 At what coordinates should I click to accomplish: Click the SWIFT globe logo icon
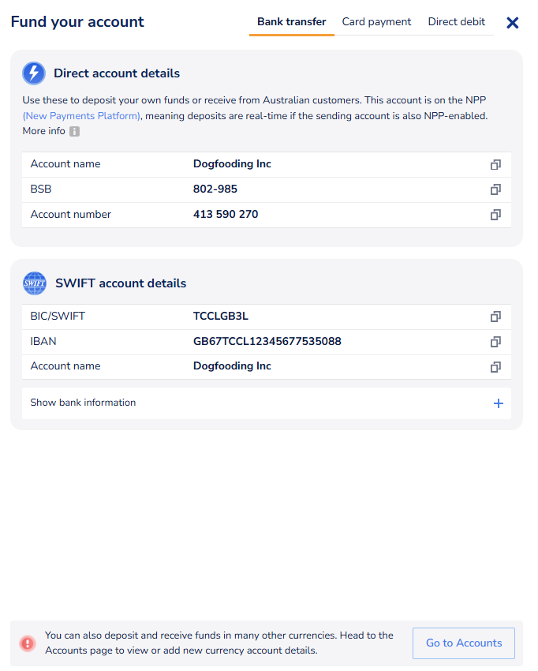click(35, 283)
